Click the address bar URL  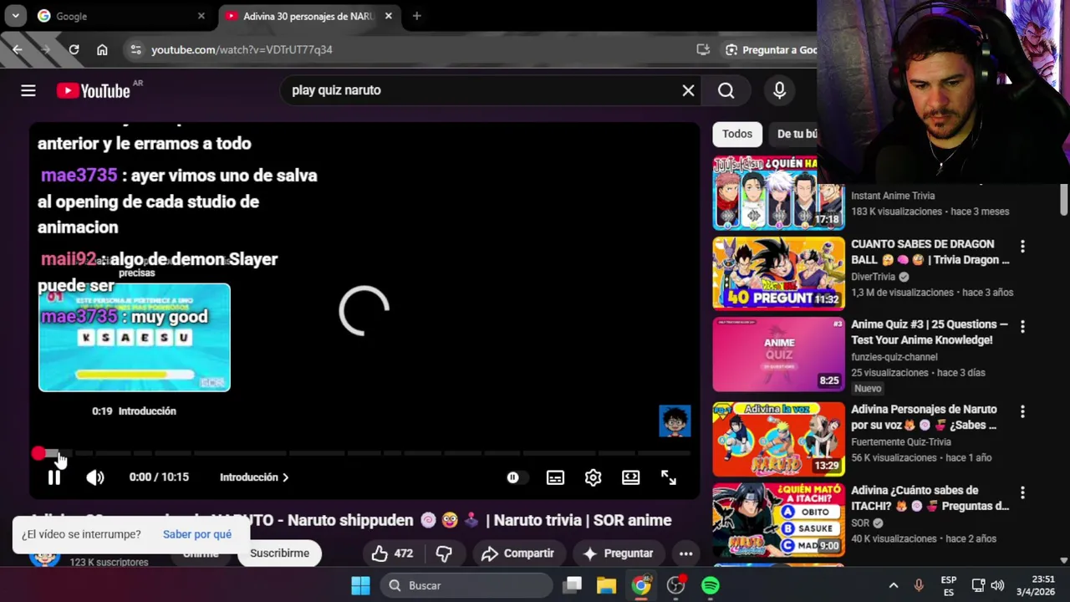(x=242, y=50)
